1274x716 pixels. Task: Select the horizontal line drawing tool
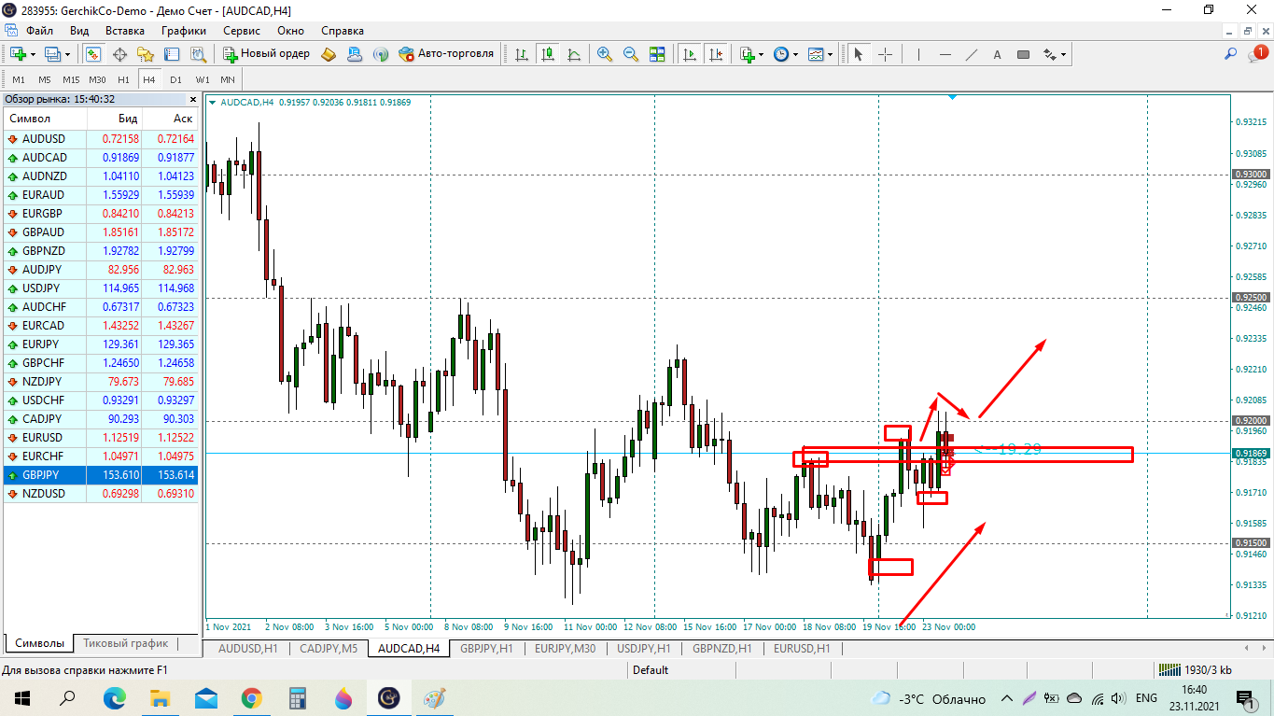point(945,54)
